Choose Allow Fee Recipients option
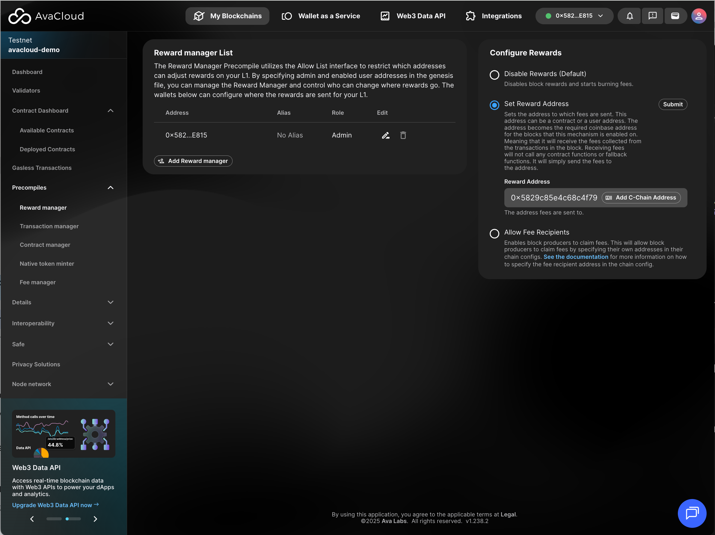 coord(494,234)
